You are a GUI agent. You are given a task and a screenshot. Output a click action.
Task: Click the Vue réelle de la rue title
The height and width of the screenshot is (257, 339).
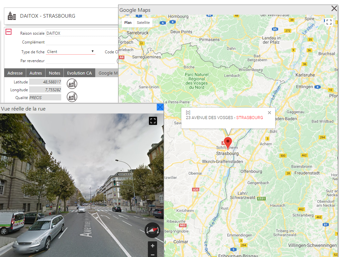(23, 109)
